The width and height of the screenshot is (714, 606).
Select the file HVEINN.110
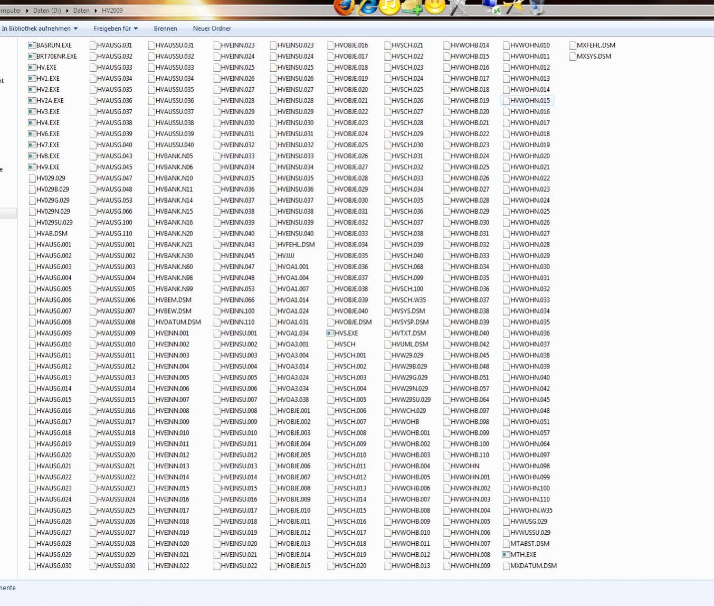click(234, 323)
